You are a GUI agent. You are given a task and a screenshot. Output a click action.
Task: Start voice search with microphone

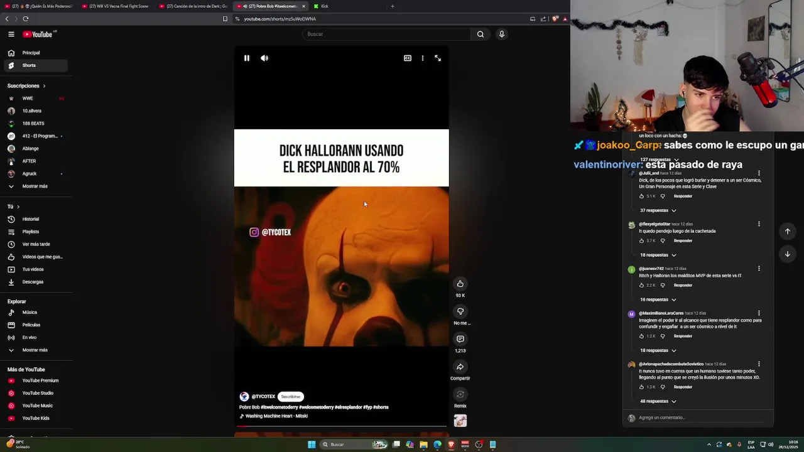click(502, 34)
